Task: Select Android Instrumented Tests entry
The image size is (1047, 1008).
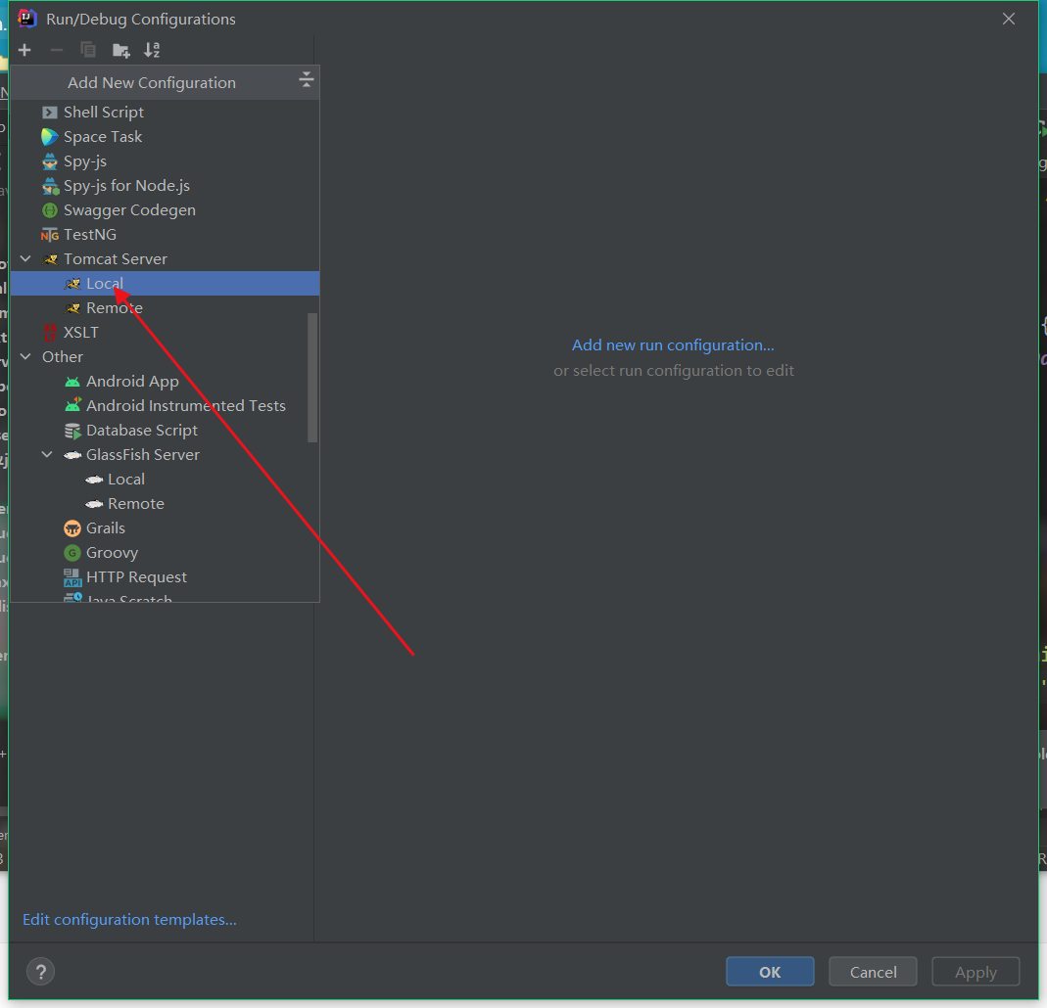Action: coord(165,405)
